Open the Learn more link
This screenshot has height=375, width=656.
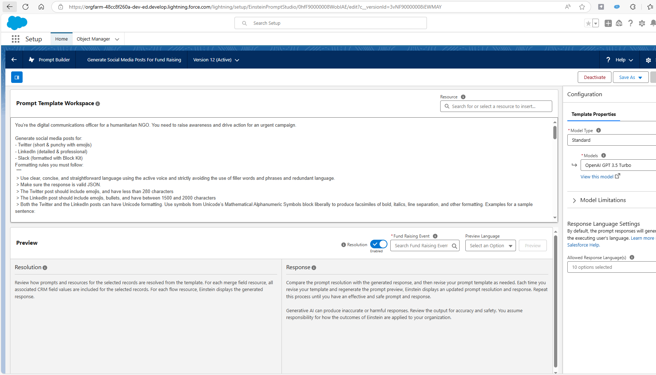(642, 238)
